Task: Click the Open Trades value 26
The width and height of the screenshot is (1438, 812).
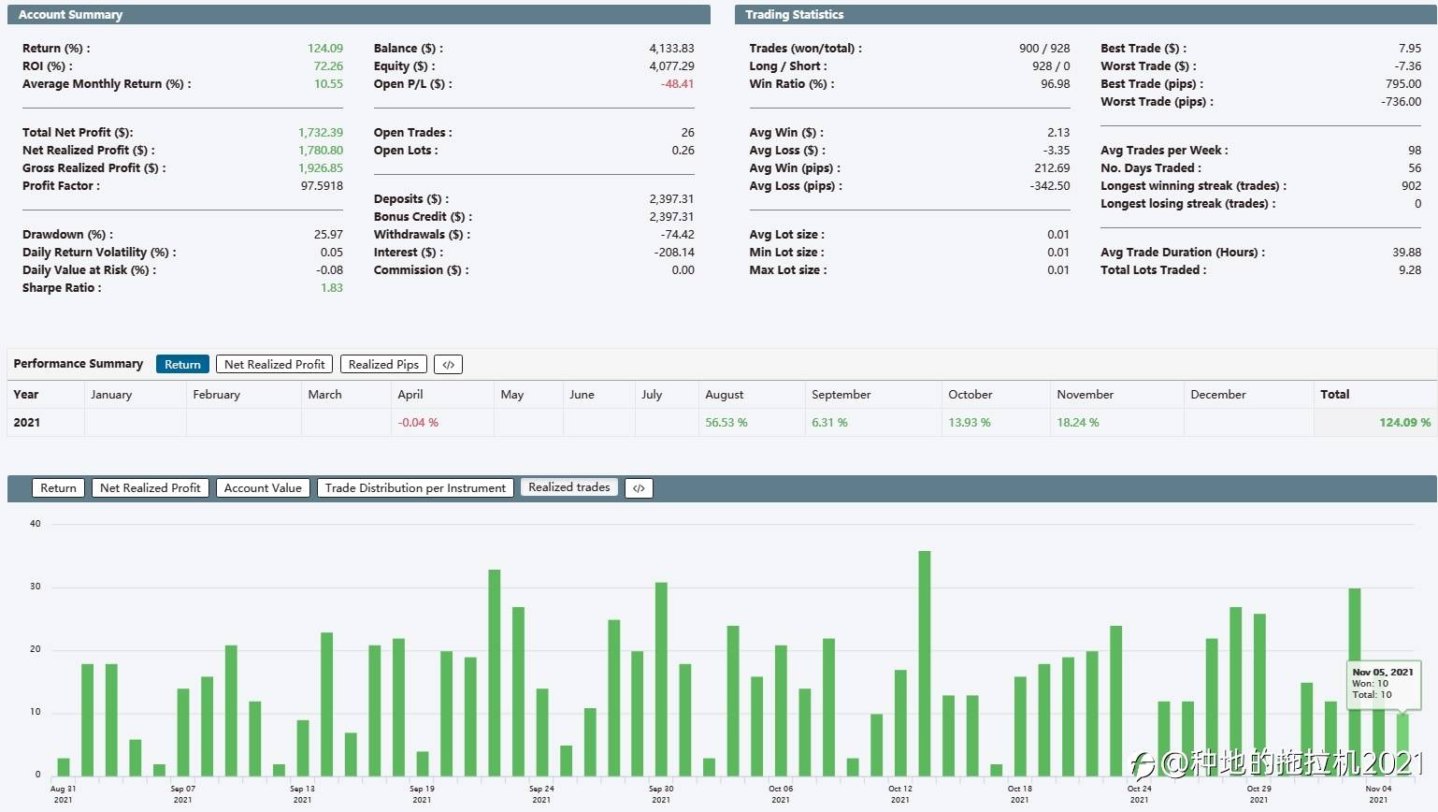Action: point(688,133)
